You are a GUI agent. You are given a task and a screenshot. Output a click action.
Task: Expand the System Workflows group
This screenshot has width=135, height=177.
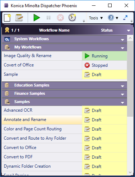coord(122,40)
